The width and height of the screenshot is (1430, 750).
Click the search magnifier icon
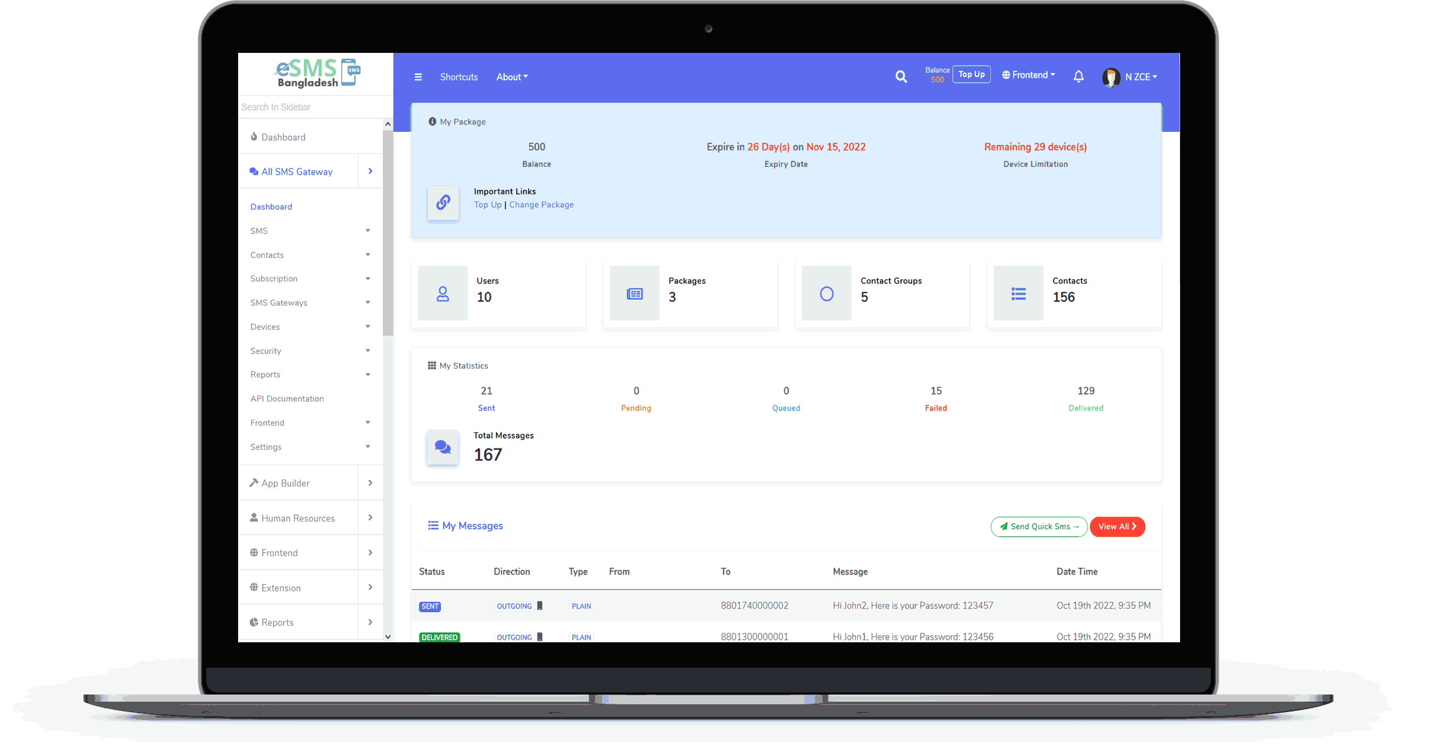pos(901,77)
